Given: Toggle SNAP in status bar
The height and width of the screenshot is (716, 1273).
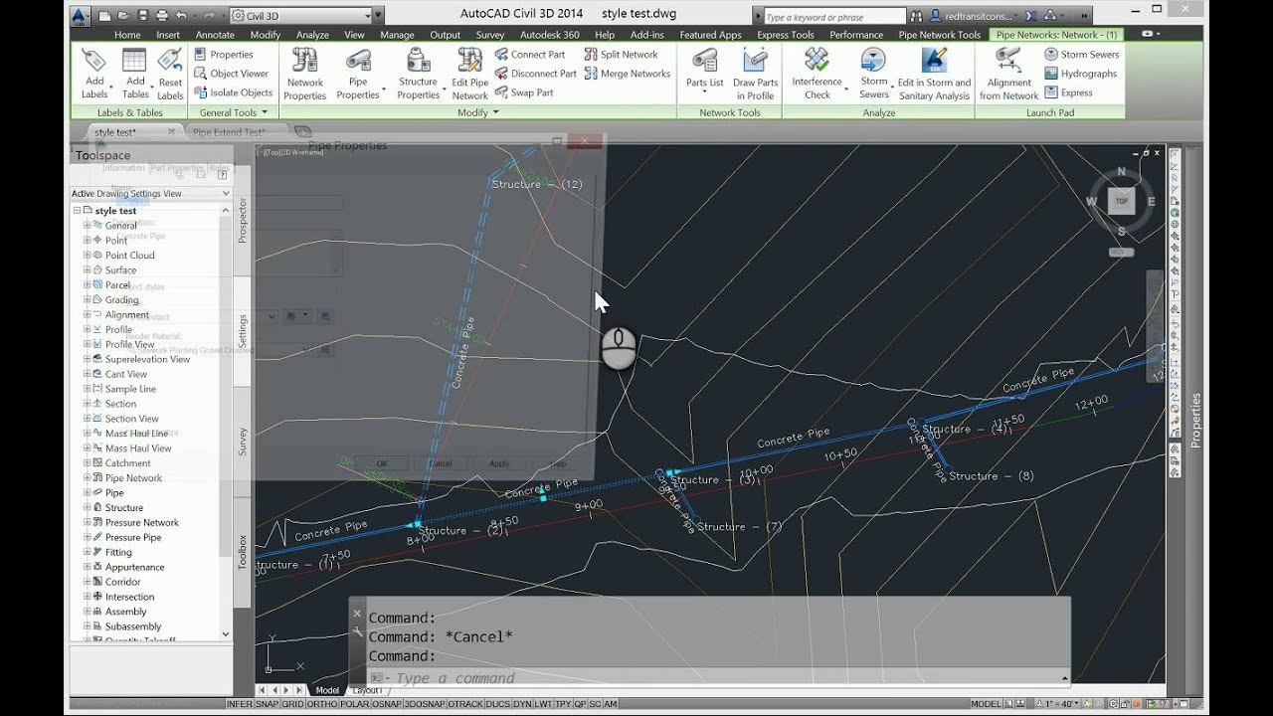Looking at the screenshot, I should coord(267,704).
